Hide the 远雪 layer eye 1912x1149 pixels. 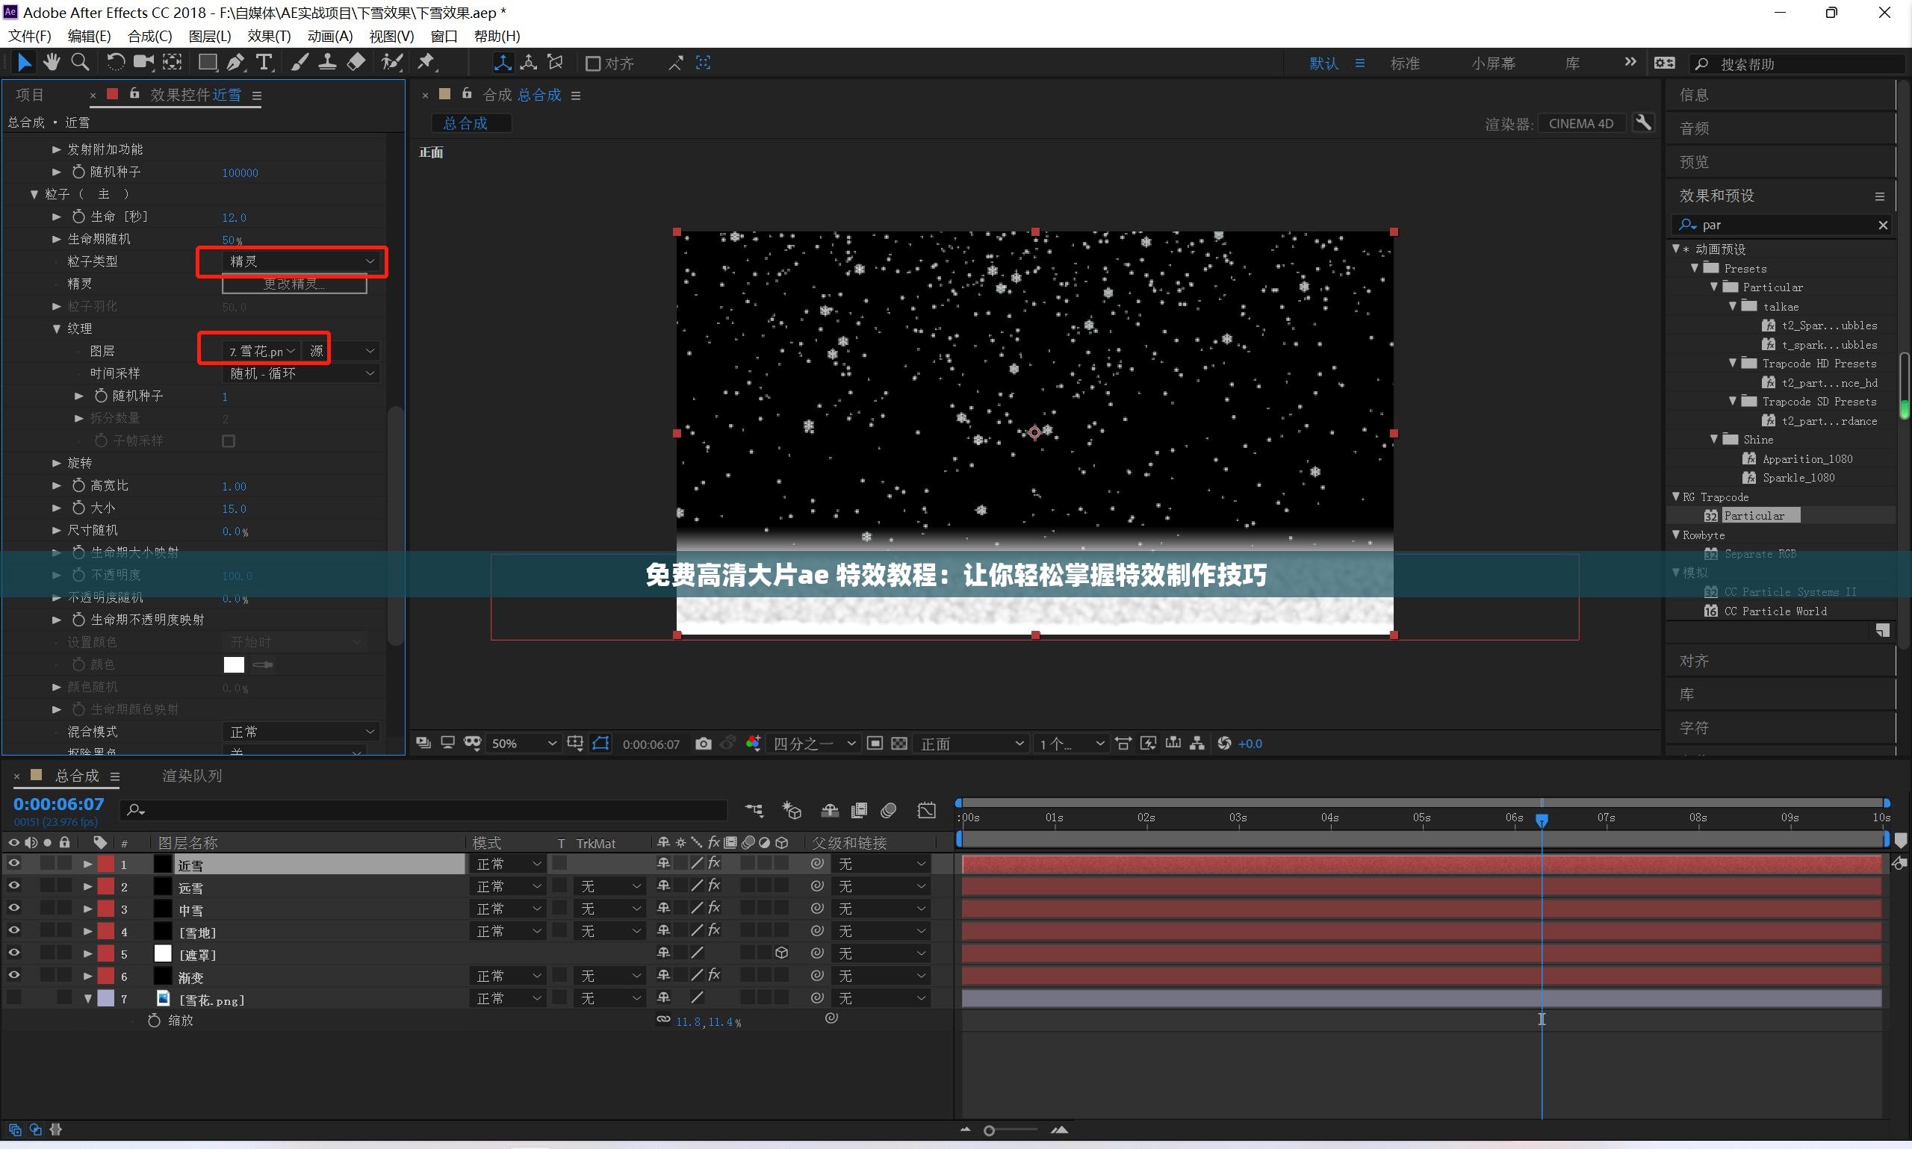tap(14, 885)
